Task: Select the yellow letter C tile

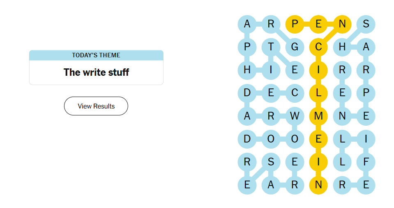Action: tap(318, 47)
